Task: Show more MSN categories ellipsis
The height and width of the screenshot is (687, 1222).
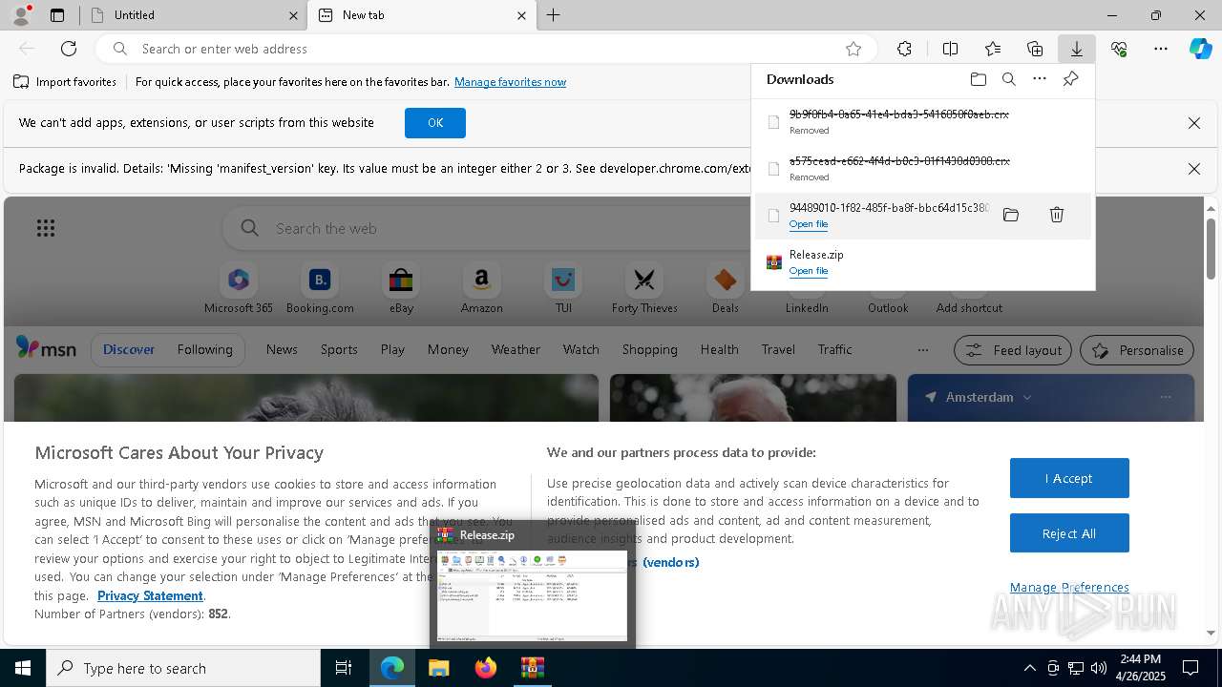Action: [923, 350]
